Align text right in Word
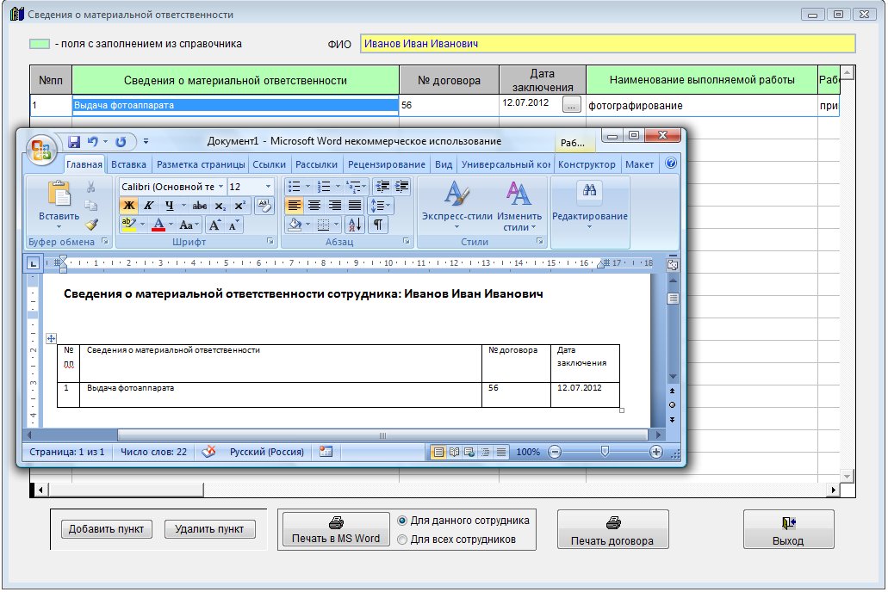The width and height of the screenshot is (888, 592). 335,206
